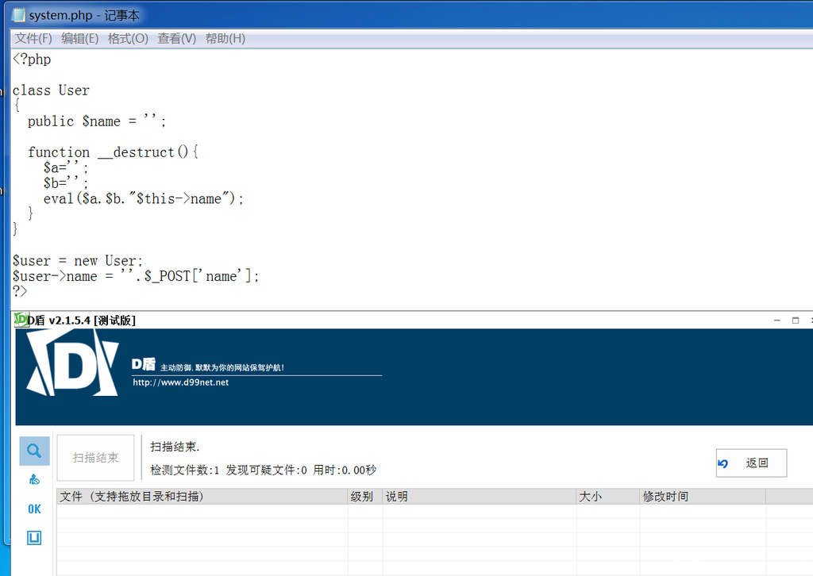Viewport: 813px width, 576px height.
Task: Minimize the D盾 window
Action: [776, 320]
